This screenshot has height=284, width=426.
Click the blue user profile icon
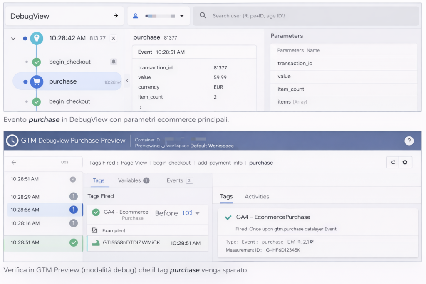[135, 16]
